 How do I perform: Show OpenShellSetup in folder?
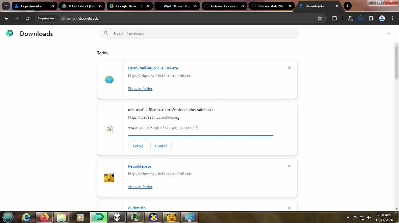pos(140,89)
